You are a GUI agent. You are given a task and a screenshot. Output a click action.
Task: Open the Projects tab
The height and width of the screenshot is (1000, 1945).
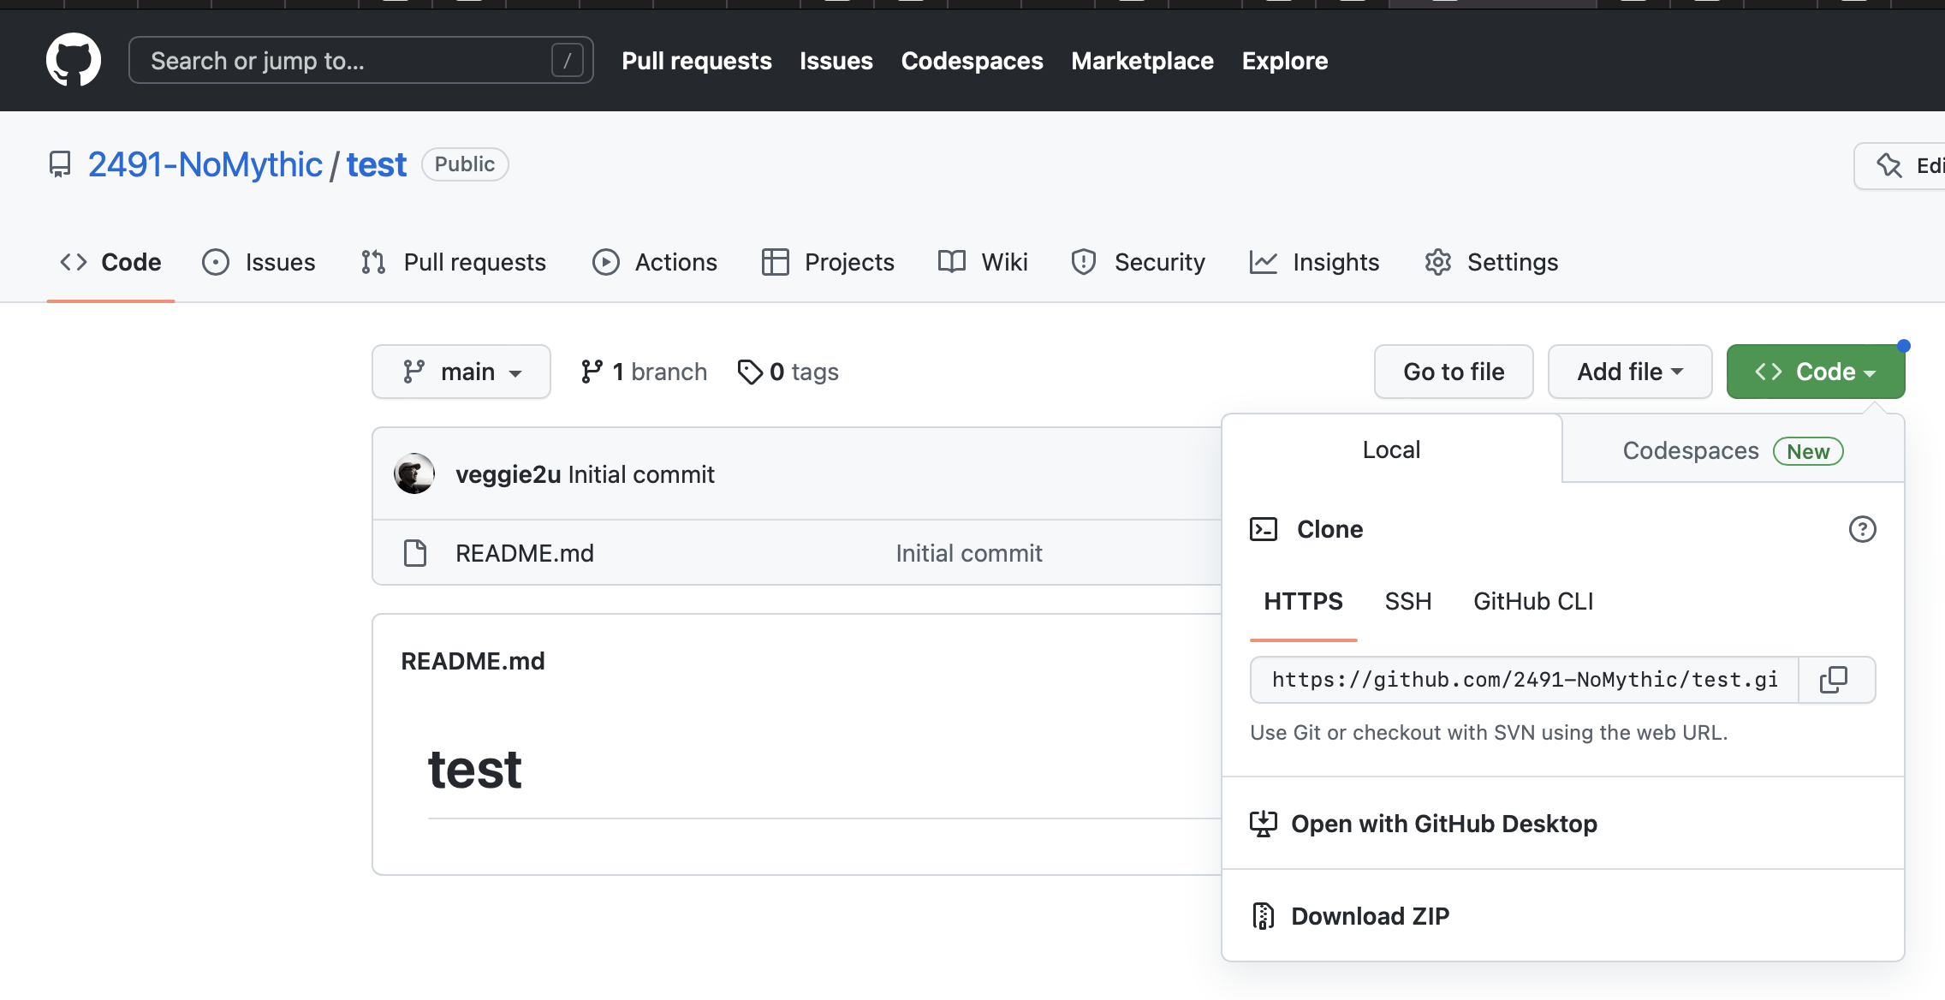tap(828, 262)
